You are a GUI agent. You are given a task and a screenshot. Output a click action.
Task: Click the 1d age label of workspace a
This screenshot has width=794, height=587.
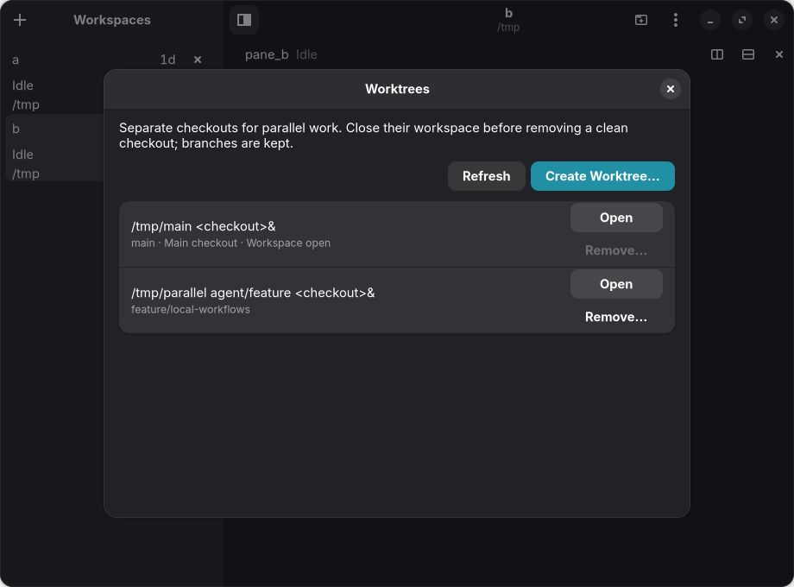(167, 60)
